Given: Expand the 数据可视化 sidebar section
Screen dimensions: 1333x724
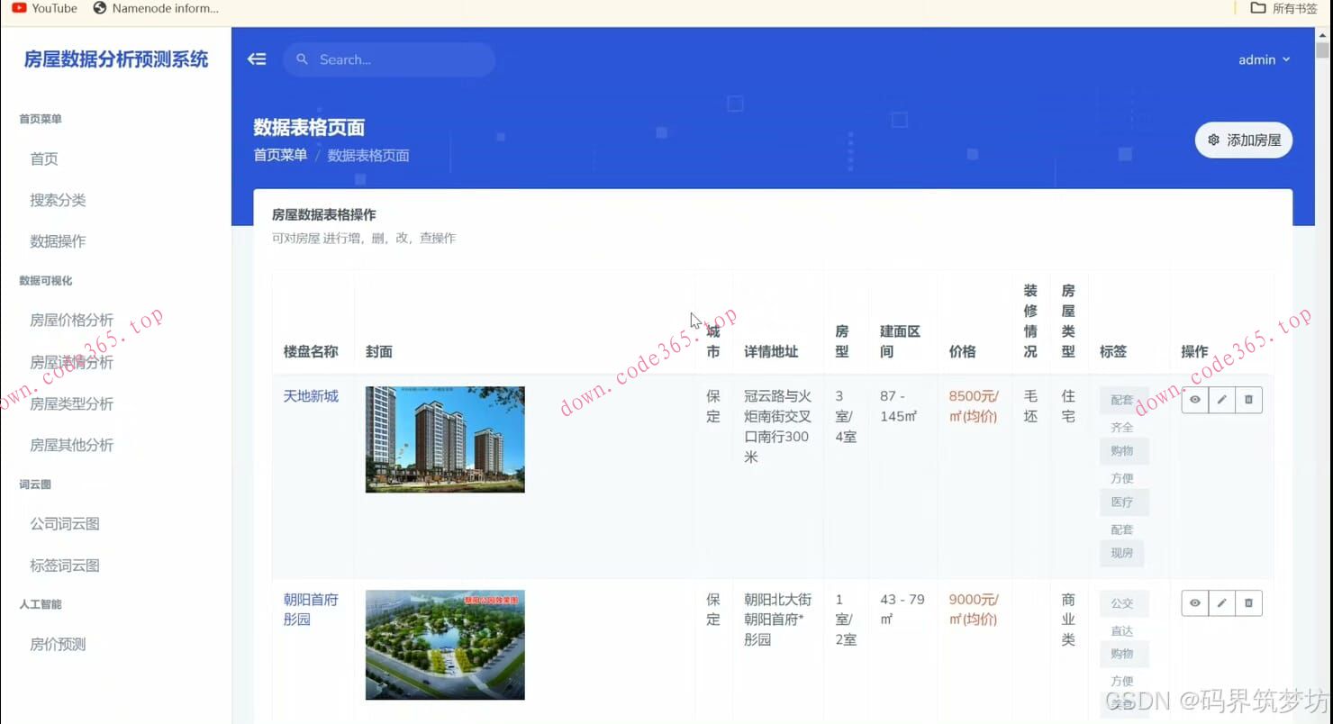Looking at the screenshot, I should [44, 280].
